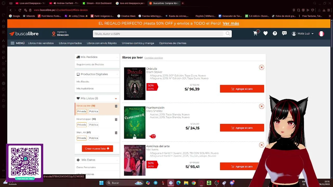Viewport: 333px width, 187px height.
Task: Click Crear nueva lista button
Action: point(97,149)
